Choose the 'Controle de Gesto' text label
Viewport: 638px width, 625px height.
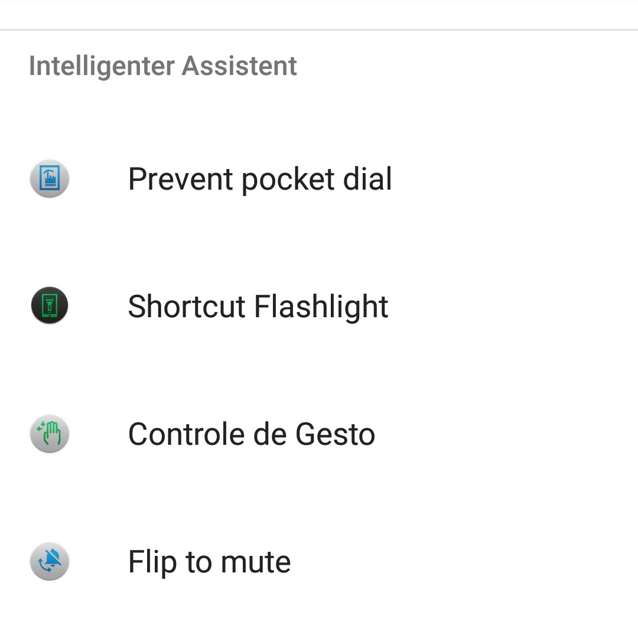pyautogui.click(x=252, y=434)
